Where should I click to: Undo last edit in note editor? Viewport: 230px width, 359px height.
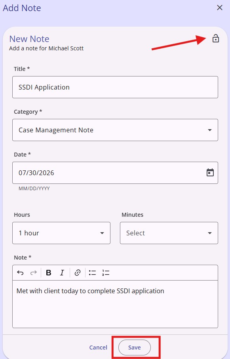point(20,273)
